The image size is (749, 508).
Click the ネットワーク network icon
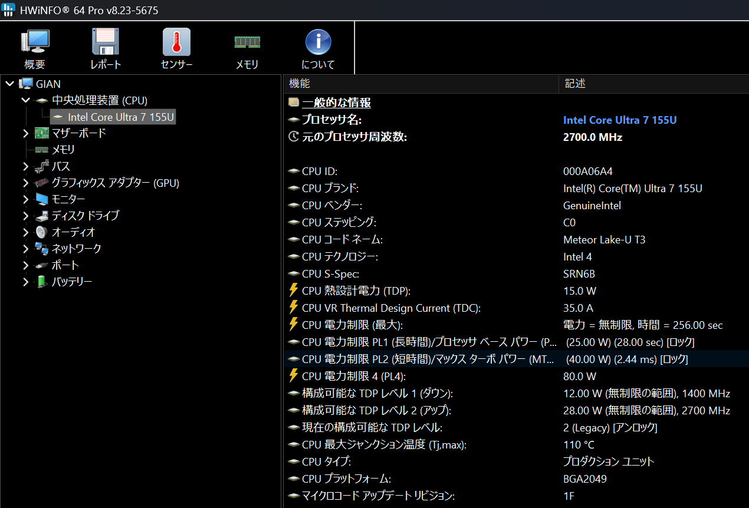click(42, 249)
